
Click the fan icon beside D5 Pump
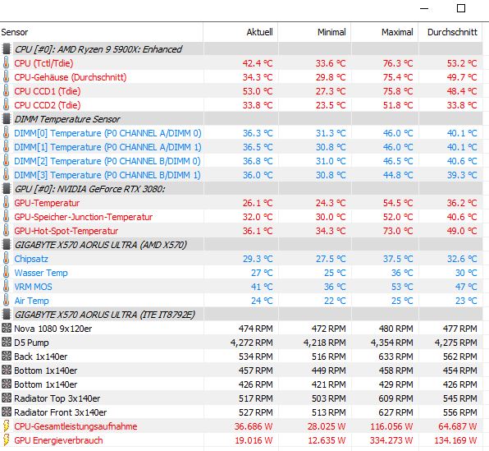tap(7, 342)
